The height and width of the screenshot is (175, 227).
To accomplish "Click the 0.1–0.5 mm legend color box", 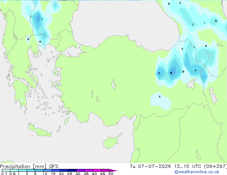I will 6,170.
